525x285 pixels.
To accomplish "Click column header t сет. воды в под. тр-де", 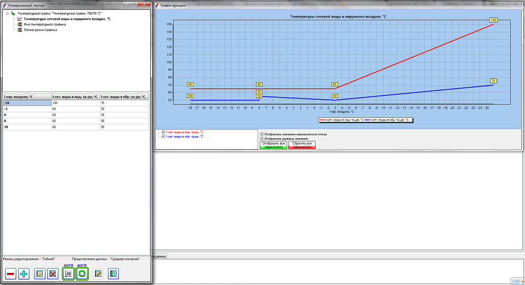I will point(76,97).
